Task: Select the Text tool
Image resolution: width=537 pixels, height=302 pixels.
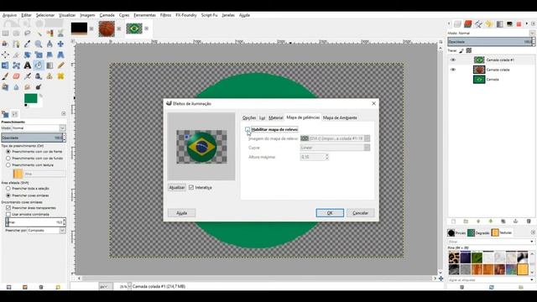Action: point(28,65)
